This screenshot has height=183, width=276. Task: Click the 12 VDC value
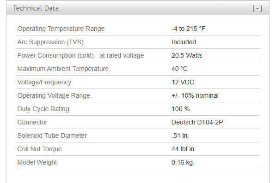tap(183, 83)
